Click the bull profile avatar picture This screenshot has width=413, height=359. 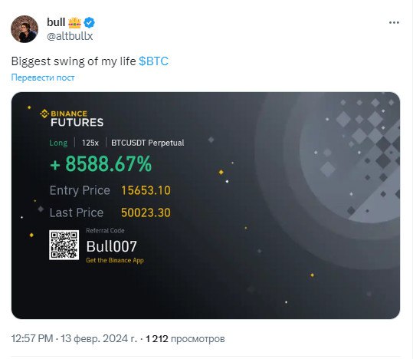coord(25,28)
